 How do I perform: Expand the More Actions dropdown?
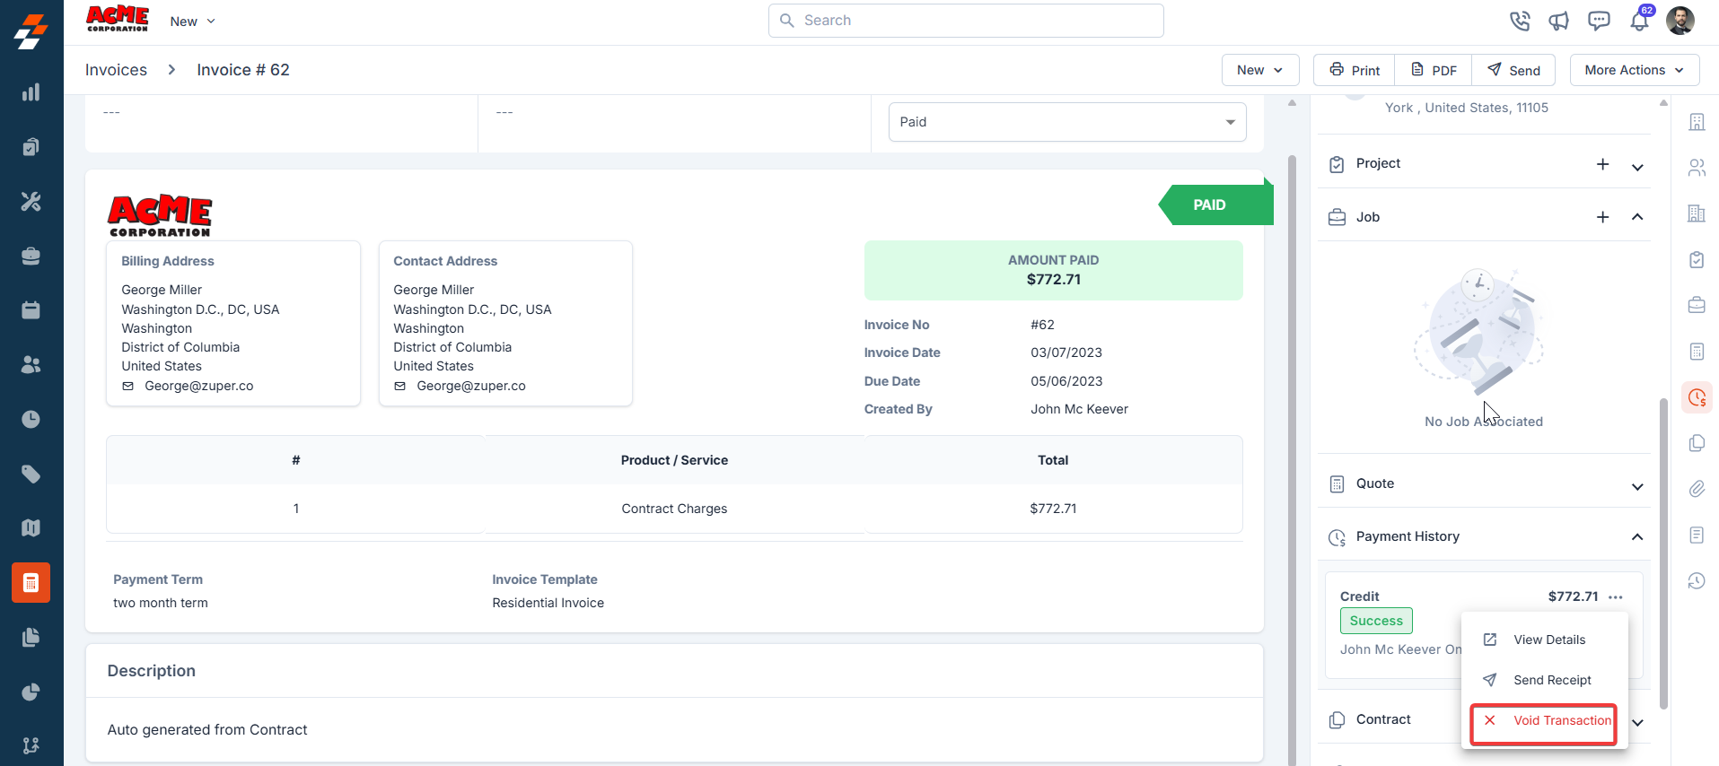pos(1634,70)
